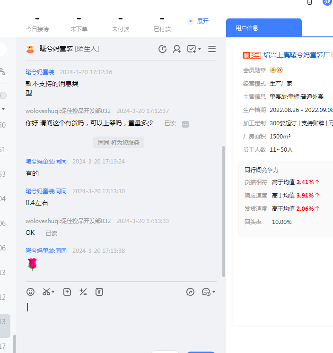Screen dimensions: 333x353
Task: Open the emoji picker in chat toolbar
Action: (30, 292)
